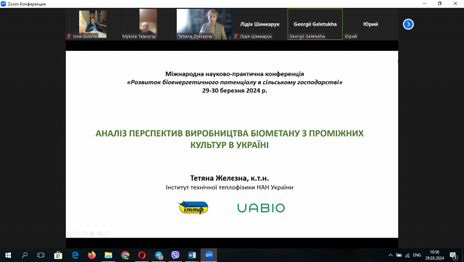Click italic conference name «Розвиток біоенергетичного потенціалу…»

coord(235,83)
